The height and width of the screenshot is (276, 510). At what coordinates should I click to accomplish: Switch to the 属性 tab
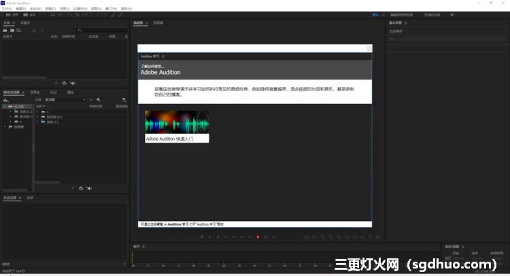point(70,92)
